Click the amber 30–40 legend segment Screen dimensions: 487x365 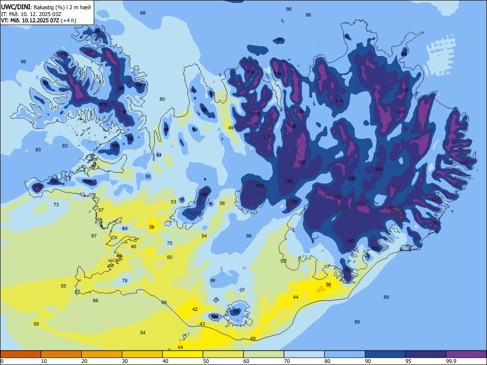[142, 354]
